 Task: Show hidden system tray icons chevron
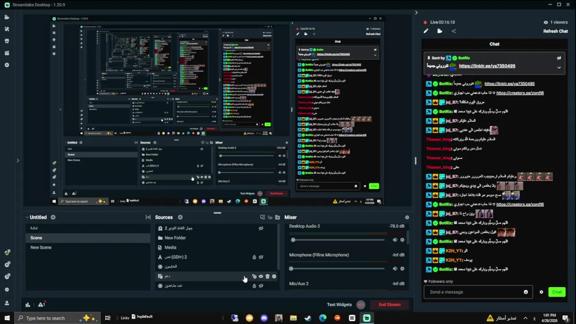525,318
